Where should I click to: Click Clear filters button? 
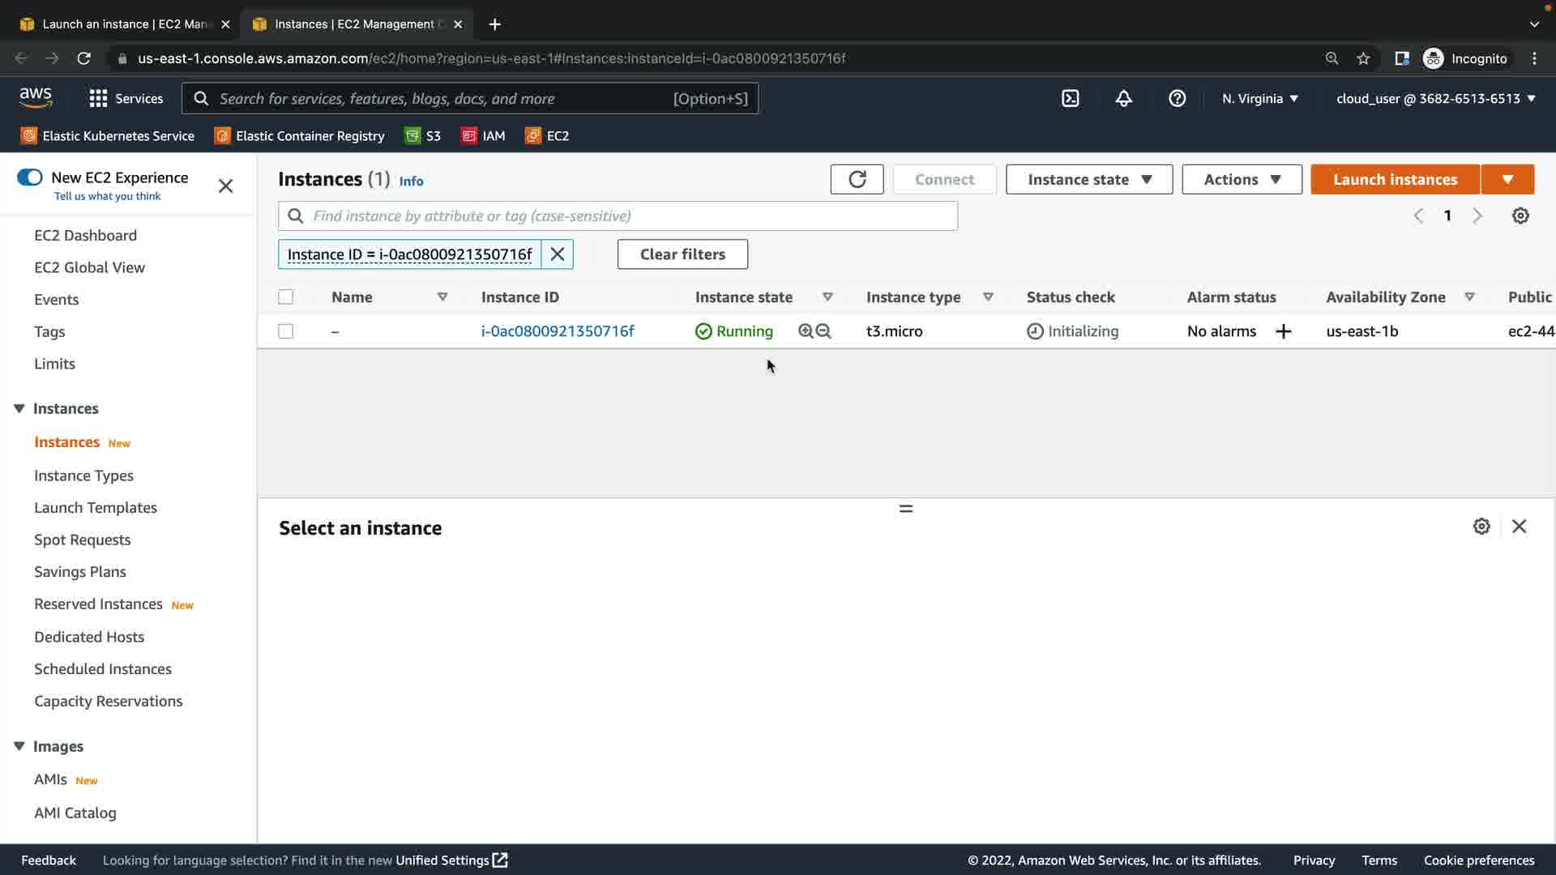[x=682, y=254]
